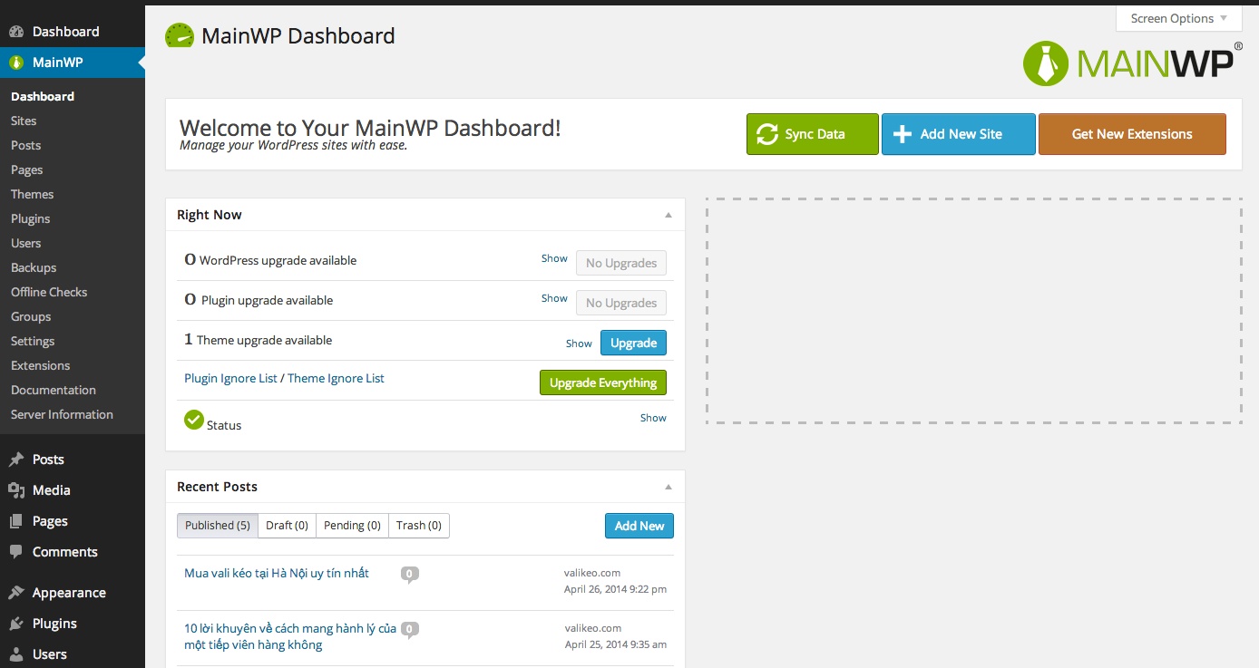Click the Posts pushpin icon
Image resolution: width=1259 pixels, height=668 pixels.
pos(15,460)
